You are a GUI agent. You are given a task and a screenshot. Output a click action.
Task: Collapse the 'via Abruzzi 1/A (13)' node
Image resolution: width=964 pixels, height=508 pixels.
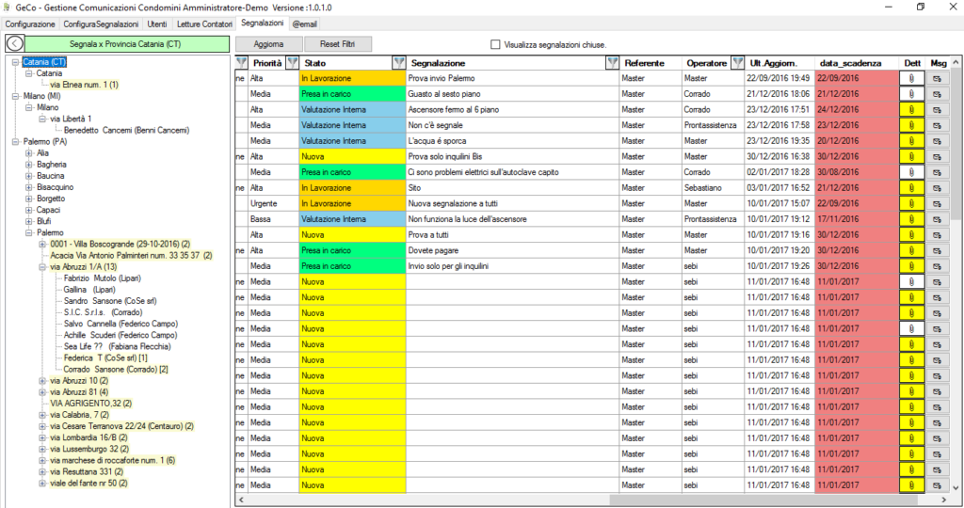(x=42, y=266)
